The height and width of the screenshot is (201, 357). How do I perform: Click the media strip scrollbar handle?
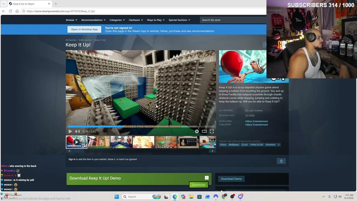pos(78,151)
